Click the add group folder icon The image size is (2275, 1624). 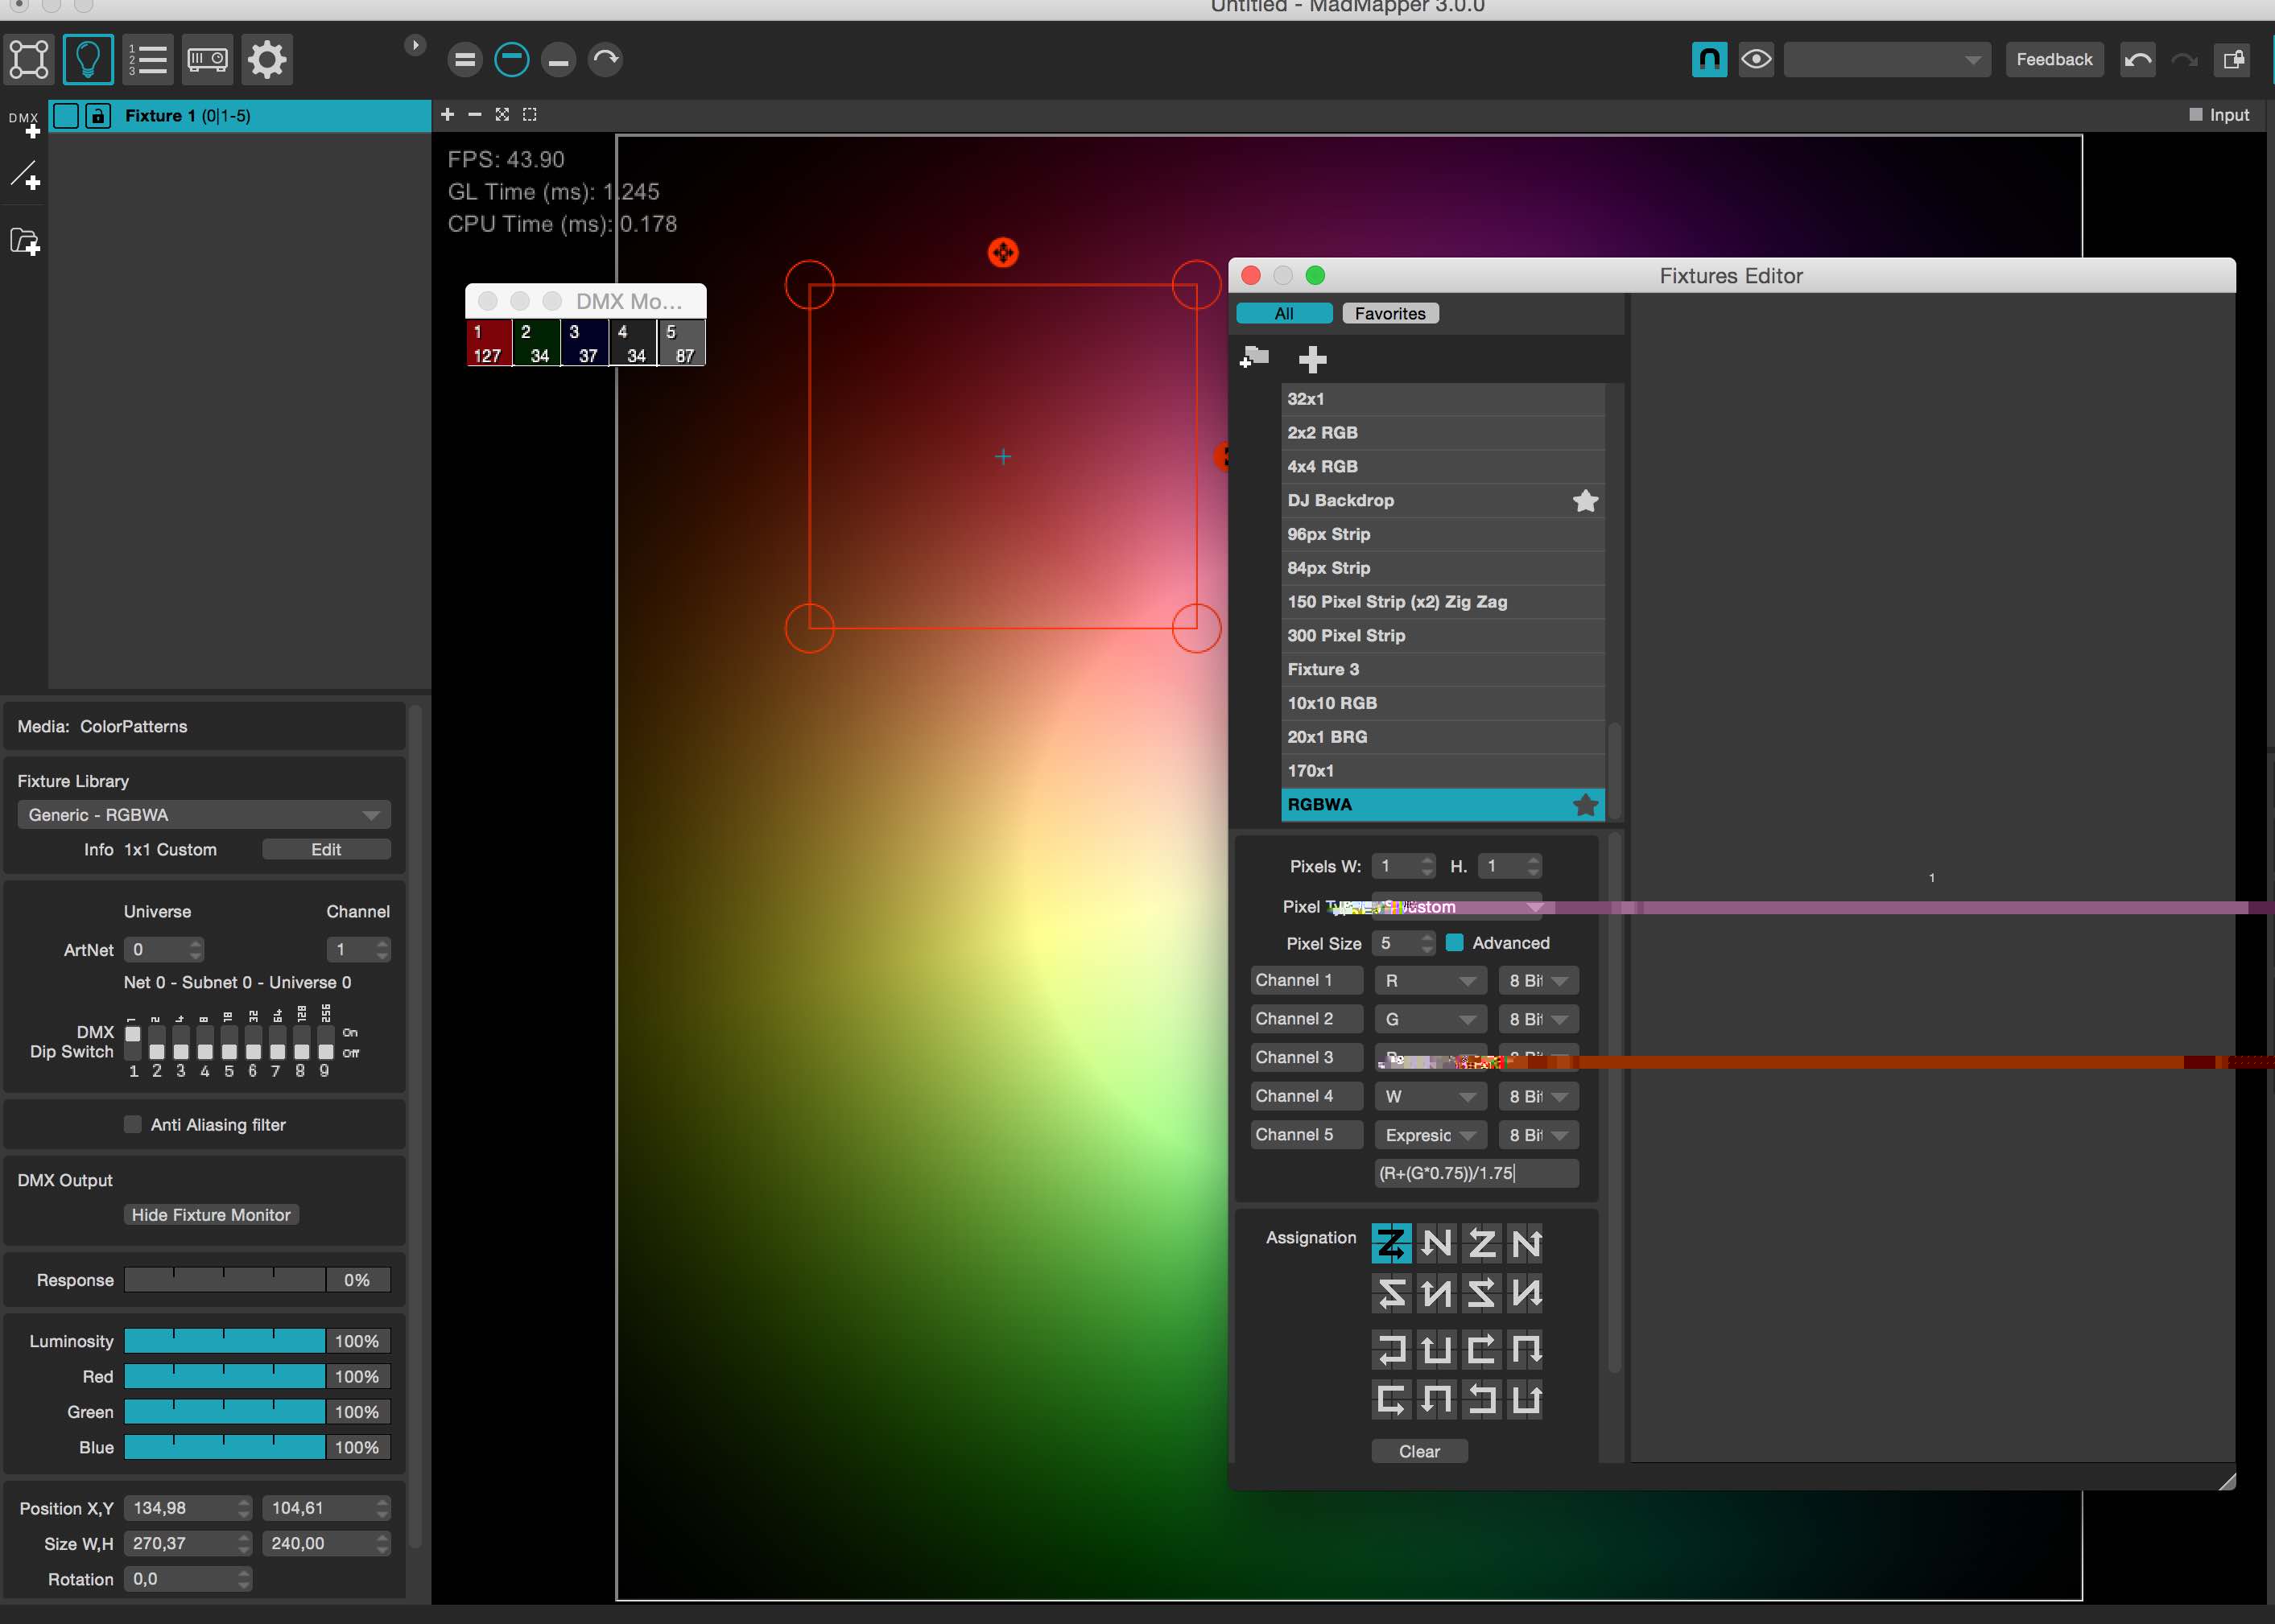coord(25,242)
